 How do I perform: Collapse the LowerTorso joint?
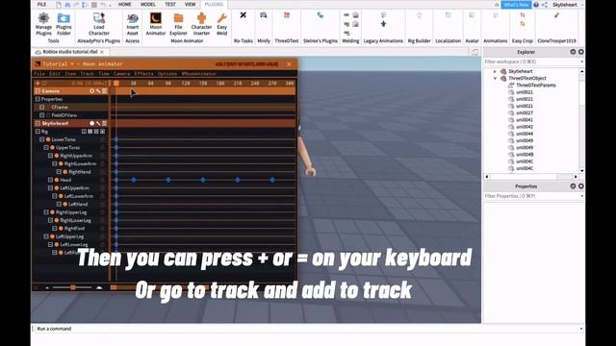pyautogui.click(x=42, y=139)
